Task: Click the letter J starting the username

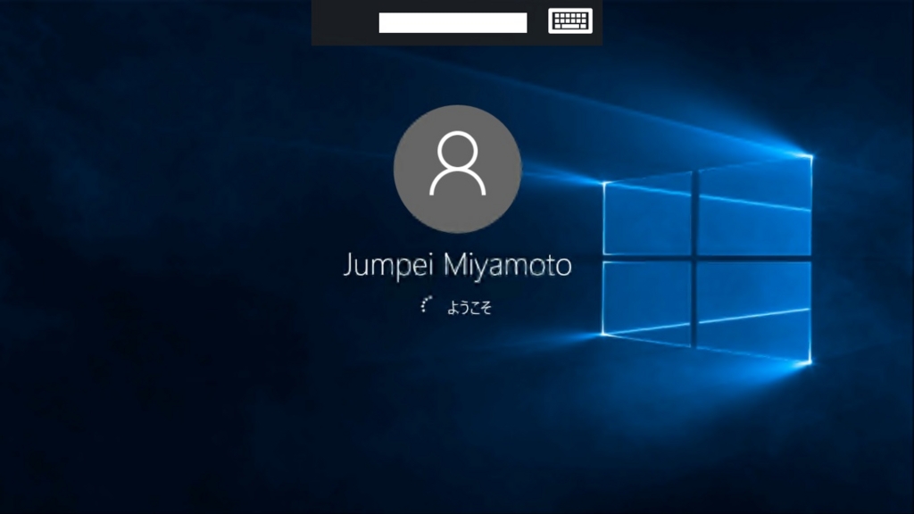Action: coord(349,266)
